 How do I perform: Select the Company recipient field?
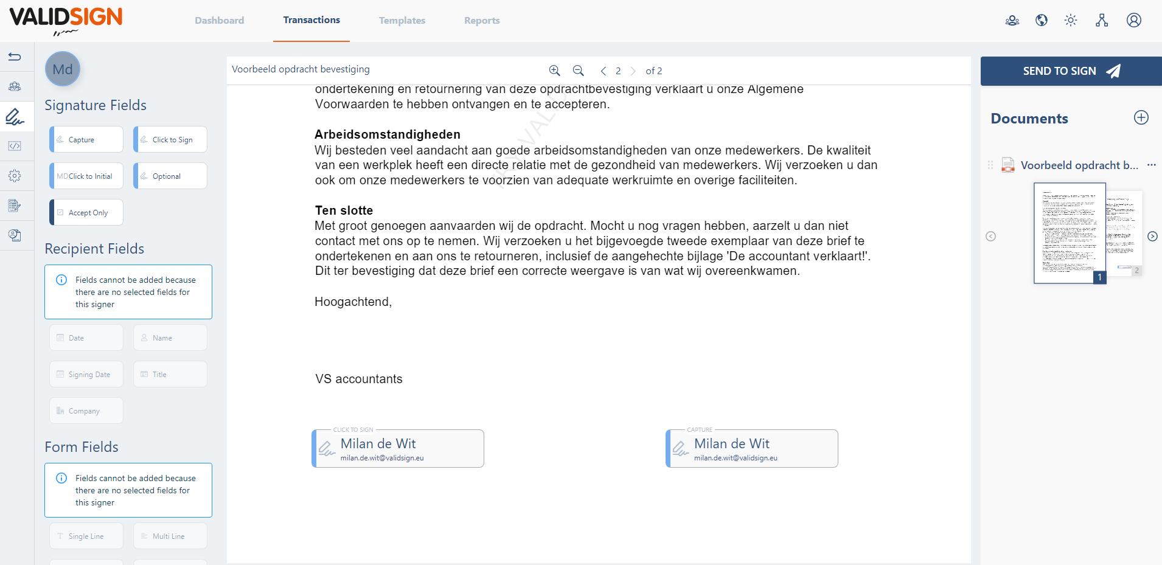(86, 411)
